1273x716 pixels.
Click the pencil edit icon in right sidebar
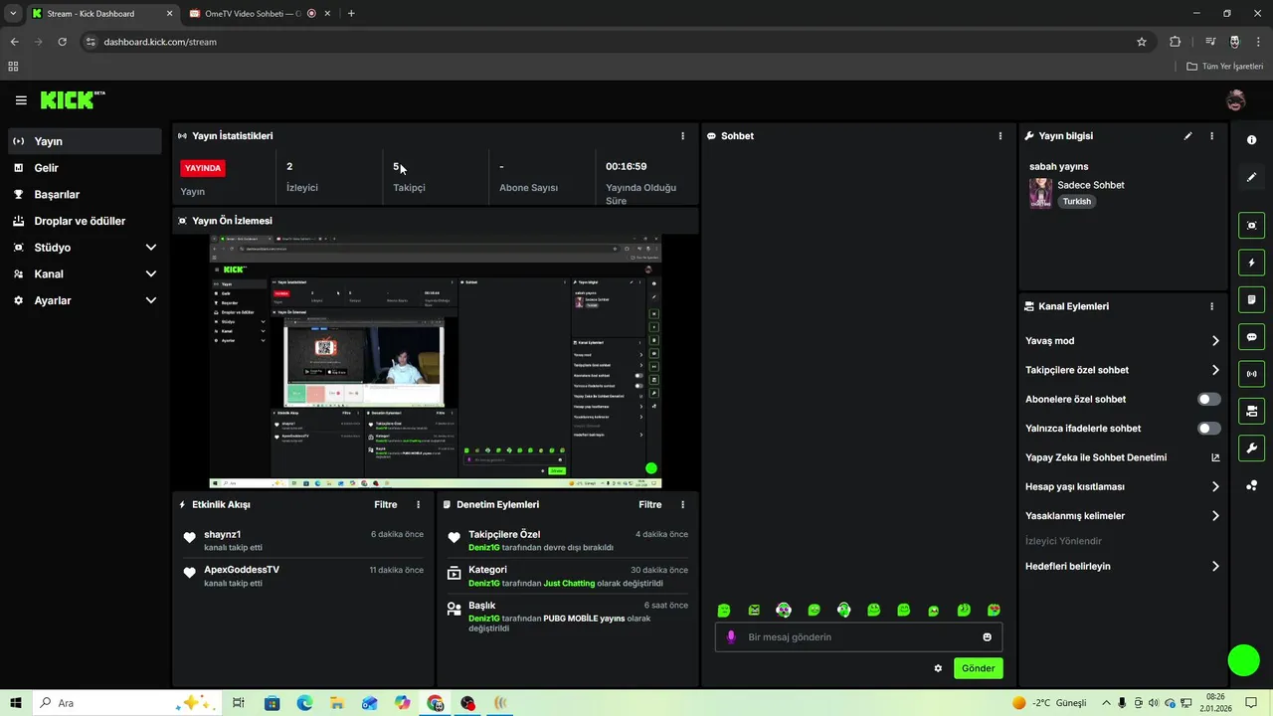(x=1252, y=177)
